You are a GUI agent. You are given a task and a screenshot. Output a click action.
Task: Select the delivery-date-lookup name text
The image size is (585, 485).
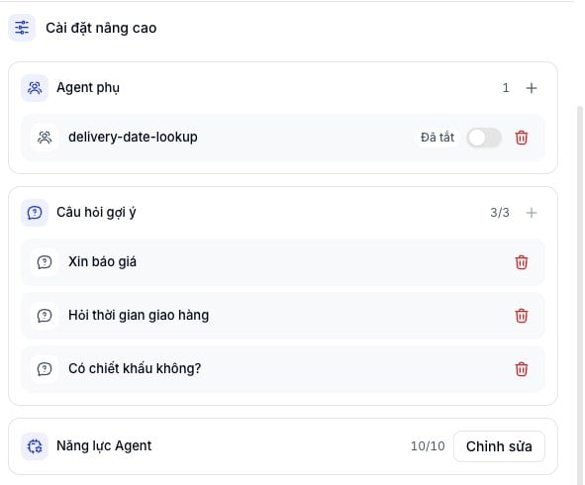click(x=133, y=138)
